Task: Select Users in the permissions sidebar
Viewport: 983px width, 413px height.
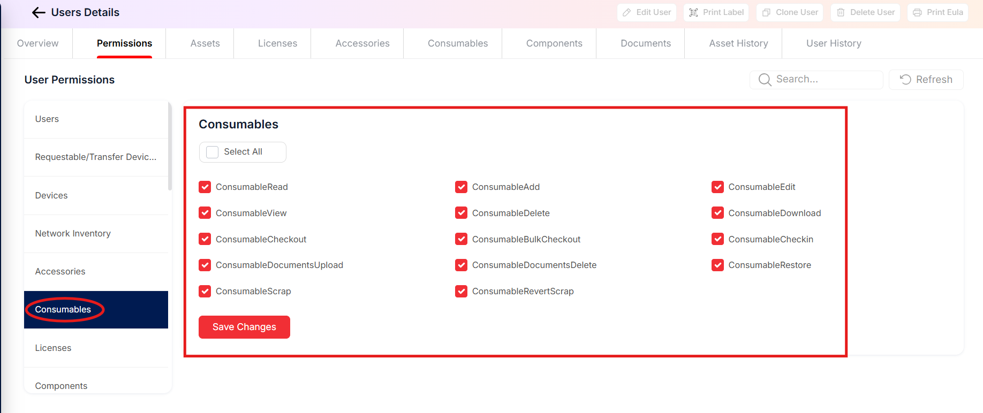Action: click(x=96, y=119)
